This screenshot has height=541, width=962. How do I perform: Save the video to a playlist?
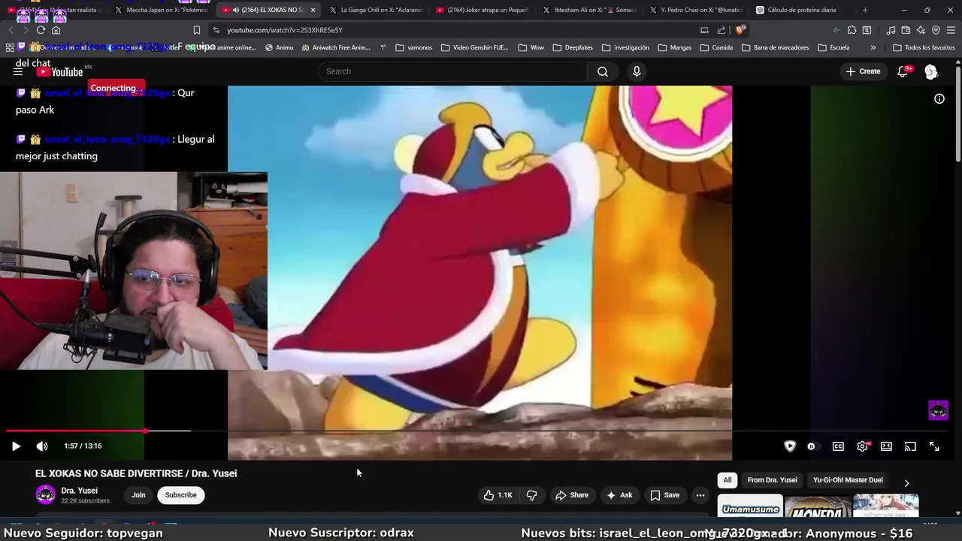click(664, 495)
